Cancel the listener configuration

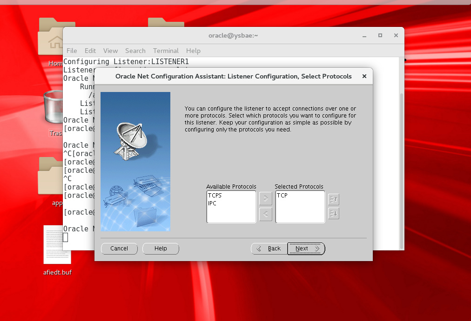tap(119, 249)
